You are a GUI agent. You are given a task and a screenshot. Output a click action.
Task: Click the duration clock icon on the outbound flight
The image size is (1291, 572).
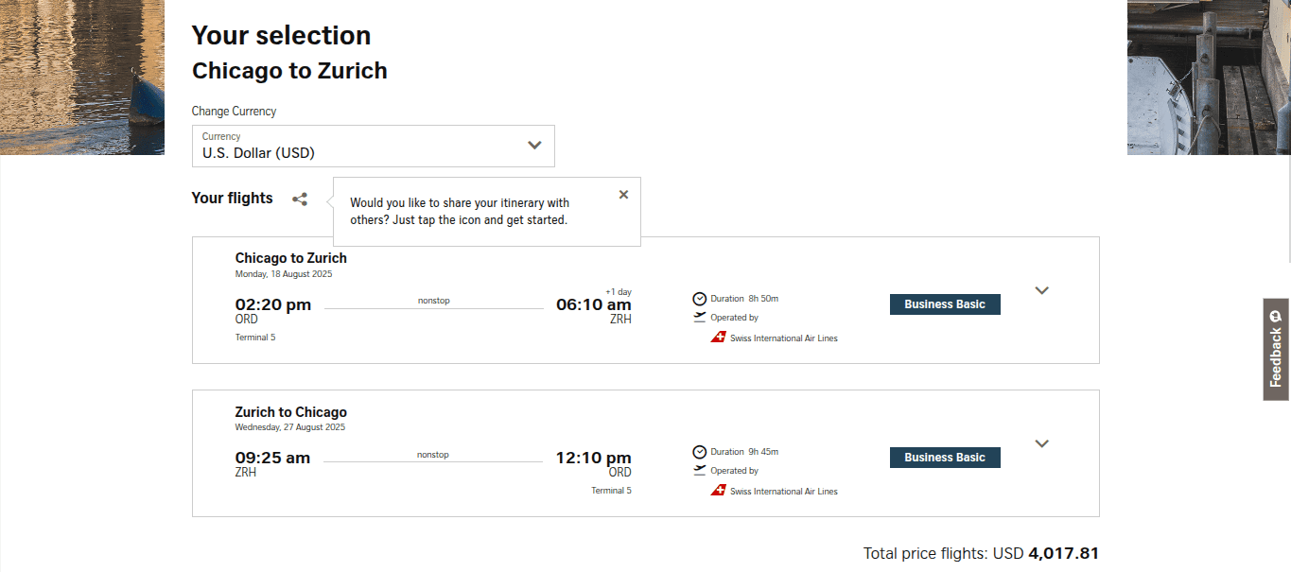tap(699, 298)
